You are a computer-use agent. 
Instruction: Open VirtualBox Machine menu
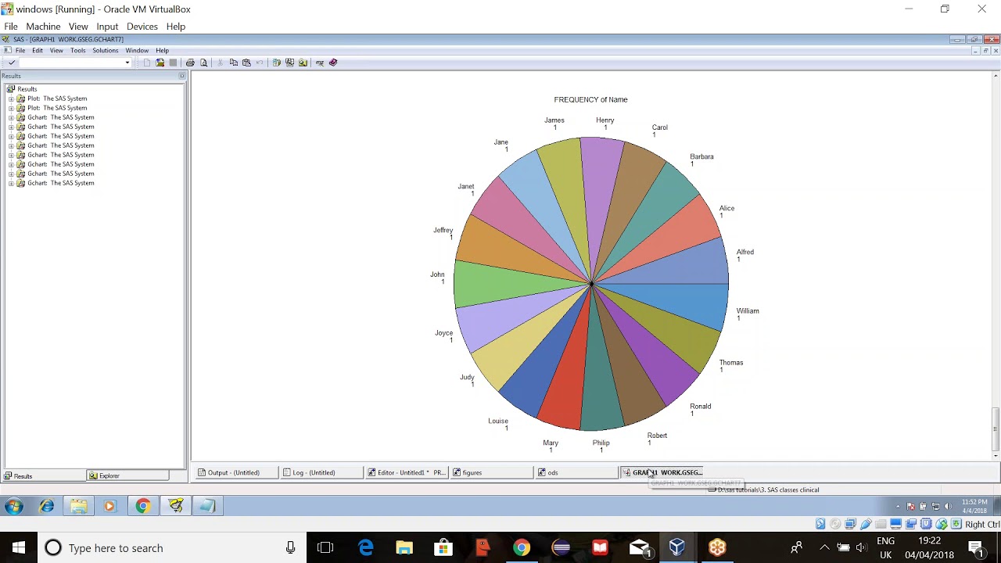pyautogui.click(x=43, y=27)
